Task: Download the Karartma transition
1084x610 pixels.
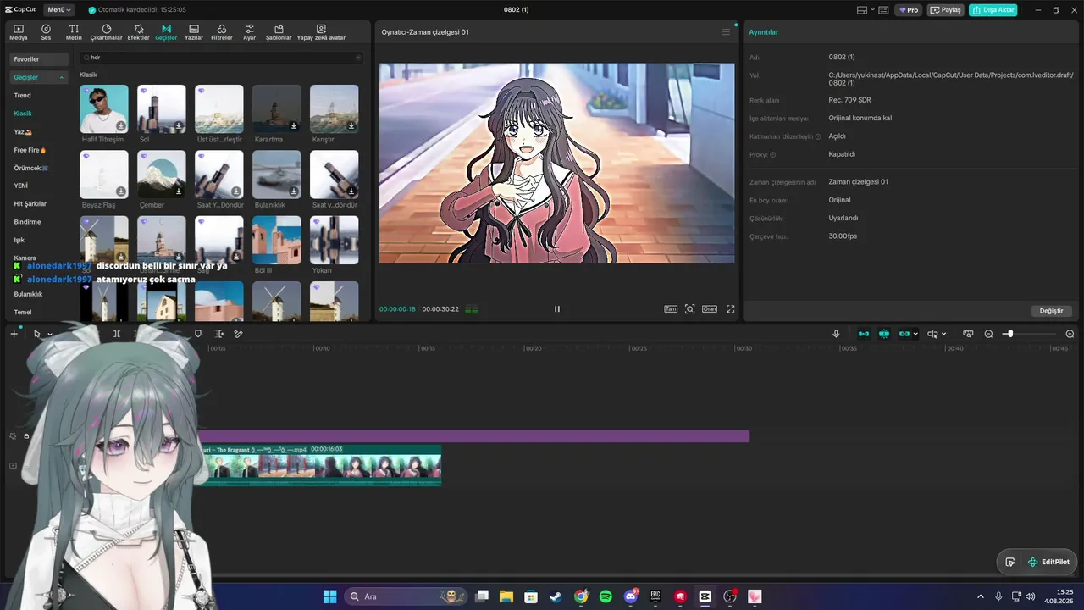Action: tap(294, 126)
